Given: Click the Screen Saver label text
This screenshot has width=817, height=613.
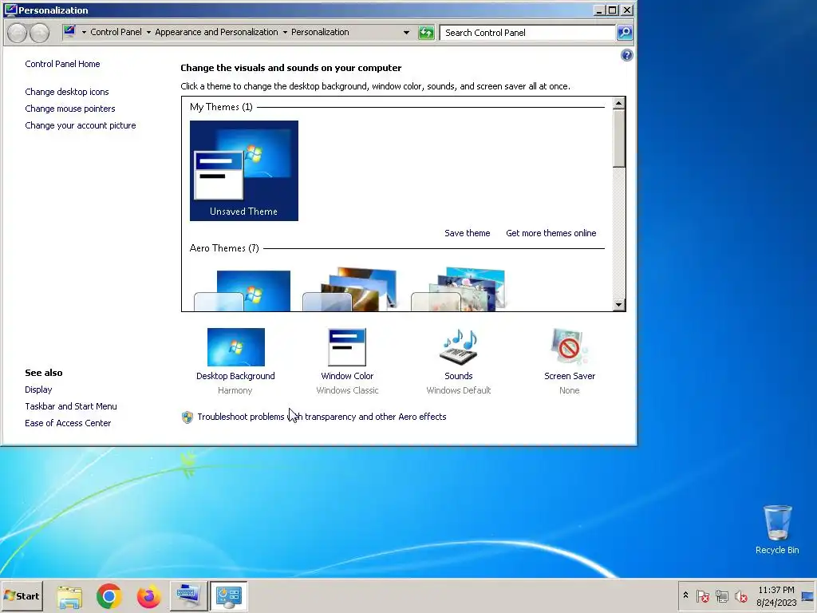Looking at the screenshot, I should click(570, 376).
